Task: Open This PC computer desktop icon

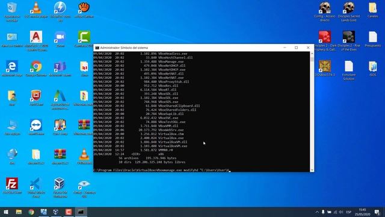Action: point(12,127)
